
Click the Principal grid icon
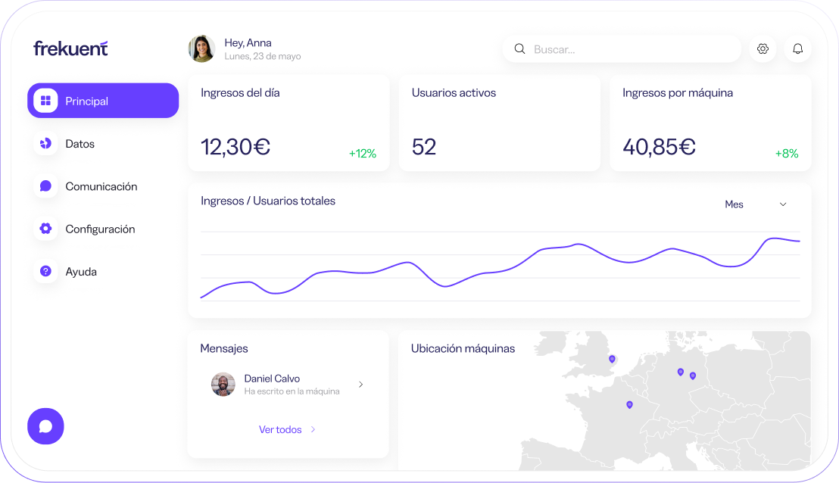[x=45, y=101]
